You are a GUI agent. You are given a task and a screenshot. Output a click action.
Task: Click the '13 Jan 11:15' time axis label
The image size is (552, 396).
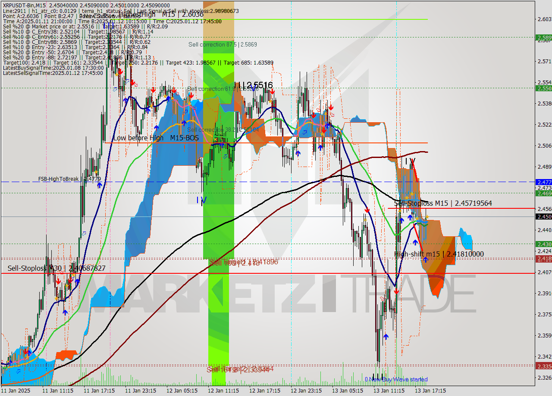(x=389, y=391)
